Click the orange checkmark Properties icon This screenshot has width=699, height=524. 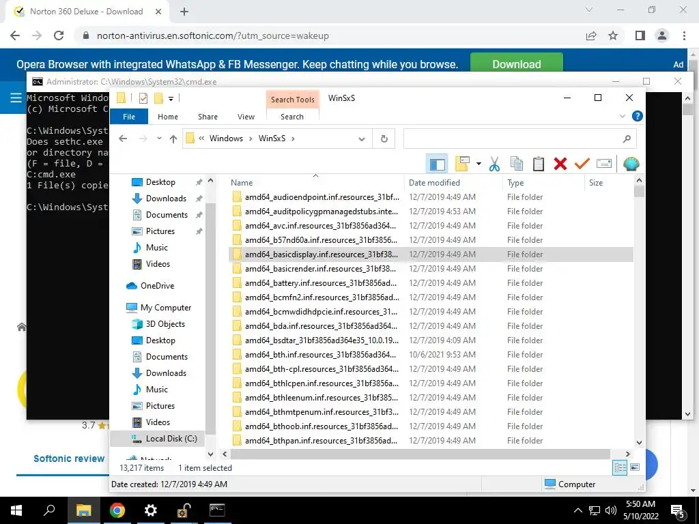(x=582, y=164)
